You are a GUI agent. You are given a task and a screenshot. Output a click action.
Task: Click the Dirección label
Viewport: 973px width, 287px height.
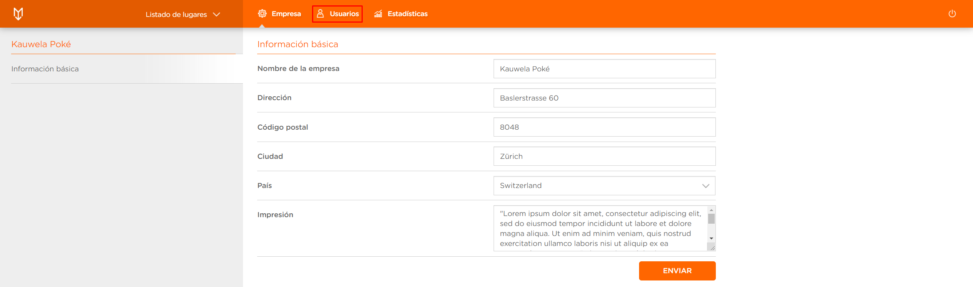(x=274, y=98)
